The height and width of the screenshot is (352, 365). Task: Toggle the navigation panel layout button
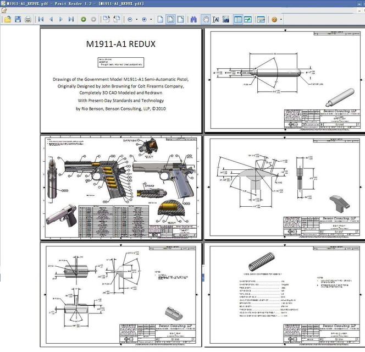(238, 19)
